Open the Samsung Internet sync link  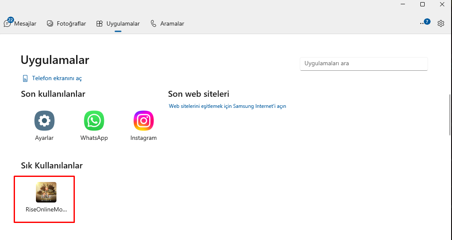coord(227,106)
